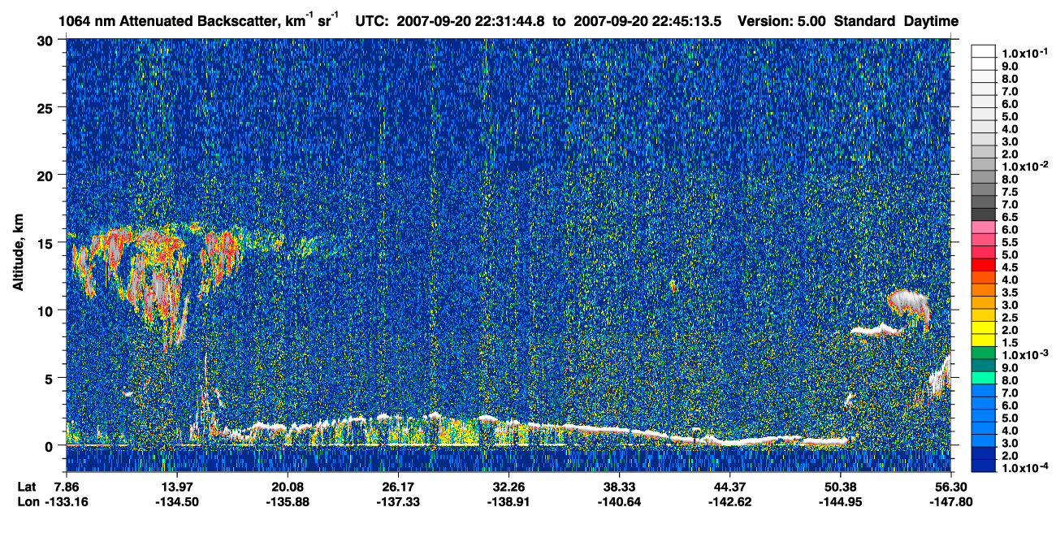Screen dimensions: 1056x542
Task: Click the colorbar label 7.5
Action: coord(1010,192)
